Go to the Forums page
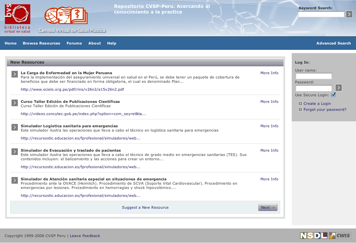The height and width of the screenshot is (243, 356). pos(74,43)
